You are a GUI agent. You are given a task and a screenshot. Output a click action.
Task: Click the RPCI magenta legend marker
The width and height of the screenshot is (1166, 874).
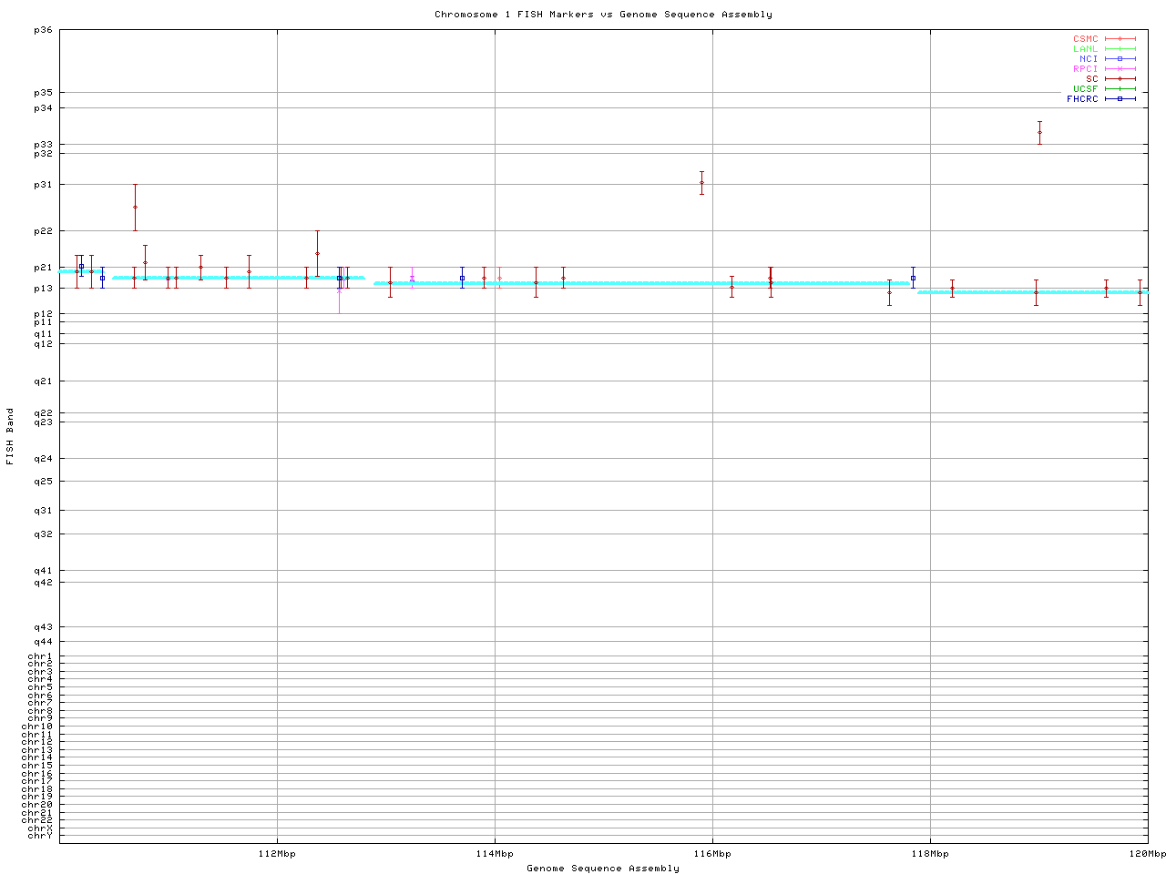[1120, 68]
